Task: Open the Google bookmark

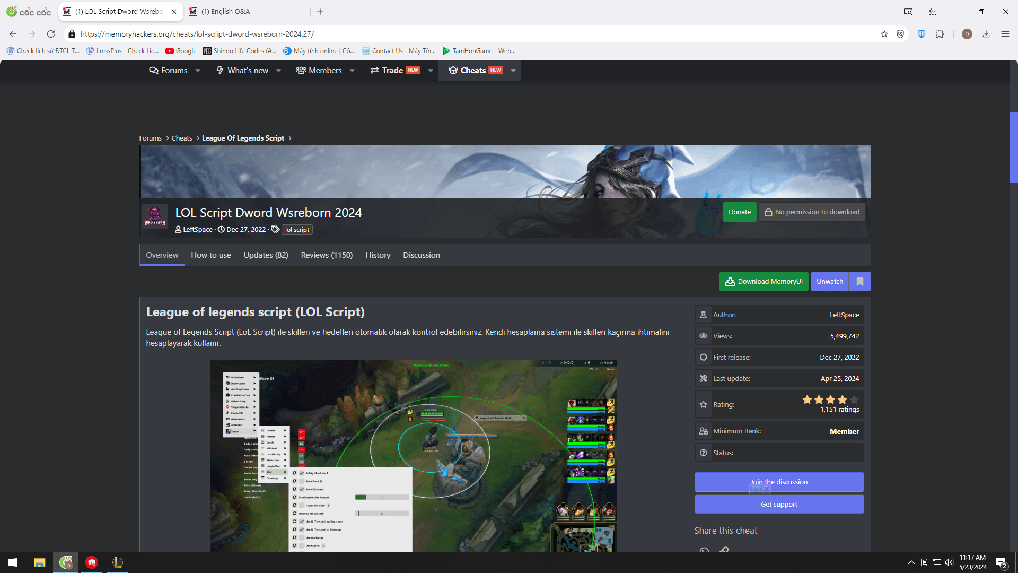Action: (181, 51)
